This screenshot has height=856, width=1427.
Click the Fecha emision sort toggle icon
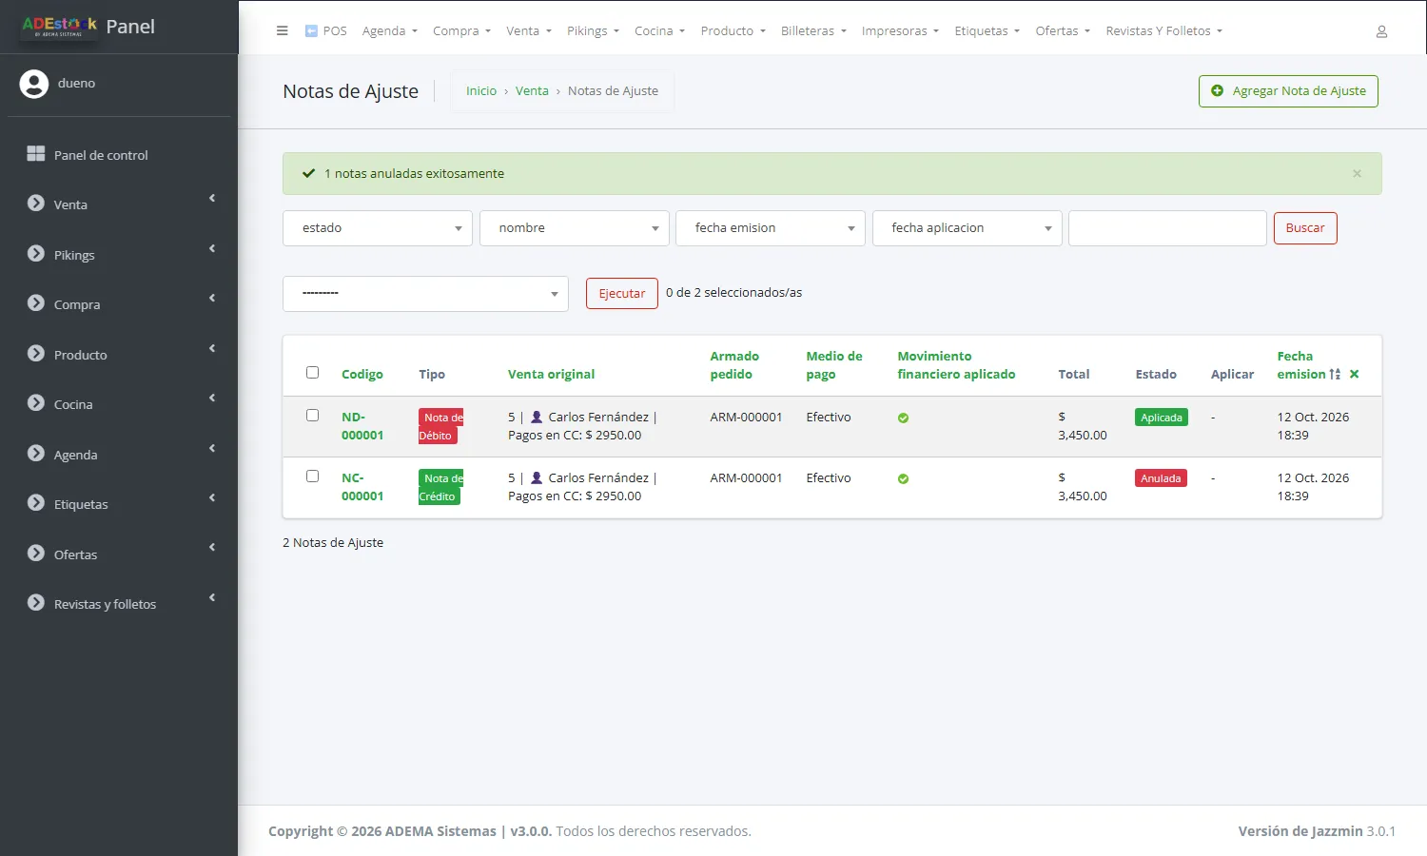[x=1335, y=374]
